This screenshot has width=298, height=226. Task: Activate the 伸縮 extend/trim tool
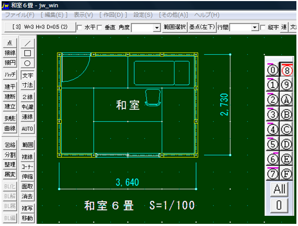click(x=27, y=177)
